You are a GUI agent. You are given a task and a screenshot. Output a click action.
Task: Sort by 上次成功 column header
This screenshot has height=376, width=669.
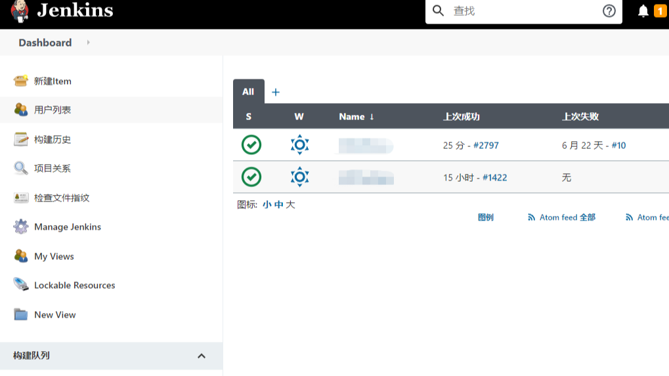(x=462, y=117)
